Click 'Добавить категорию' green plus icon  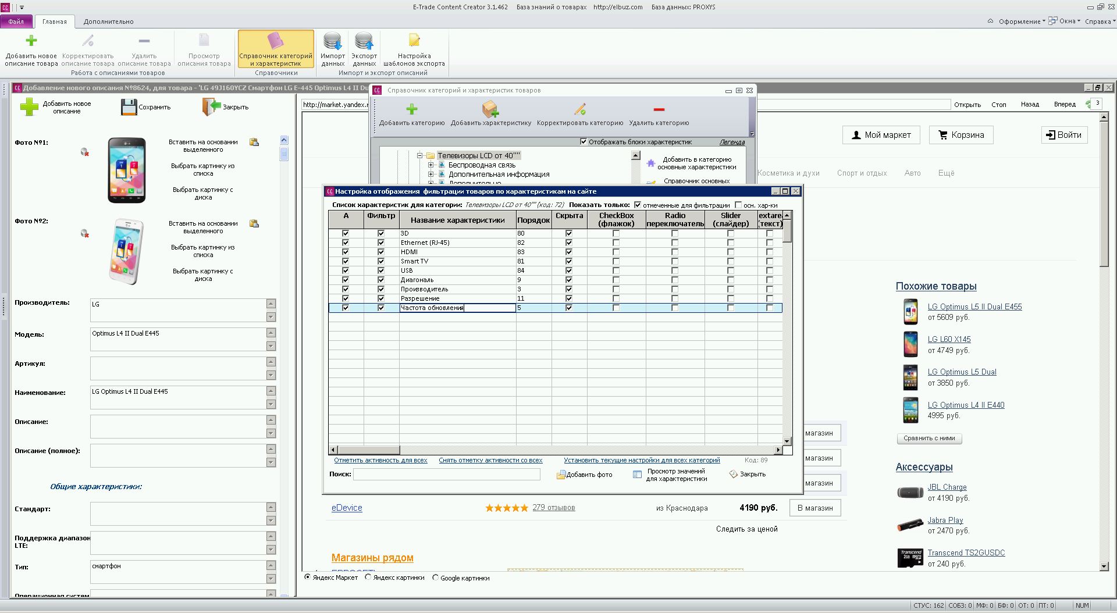[412, 109]
